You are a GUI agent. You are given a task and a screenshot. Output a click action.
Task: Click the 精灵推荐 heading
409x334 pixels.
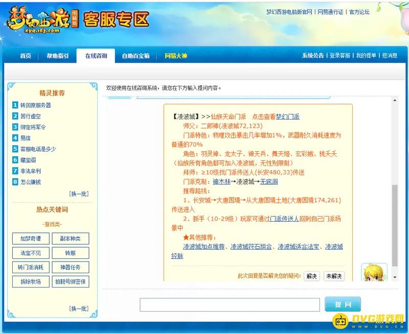click(52, 93)
